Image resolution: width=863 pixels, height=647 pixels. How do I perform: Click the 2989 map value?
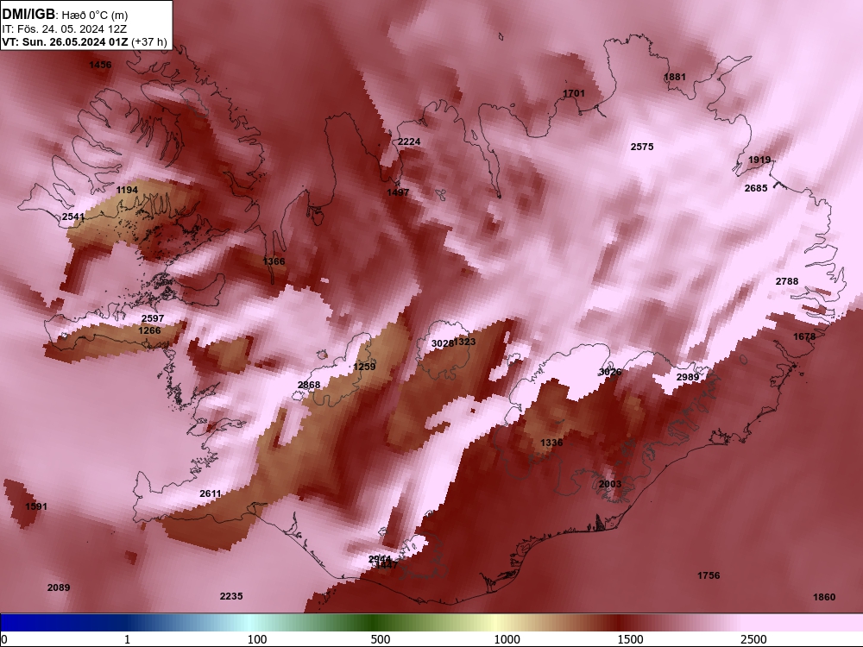click(688, 377)
